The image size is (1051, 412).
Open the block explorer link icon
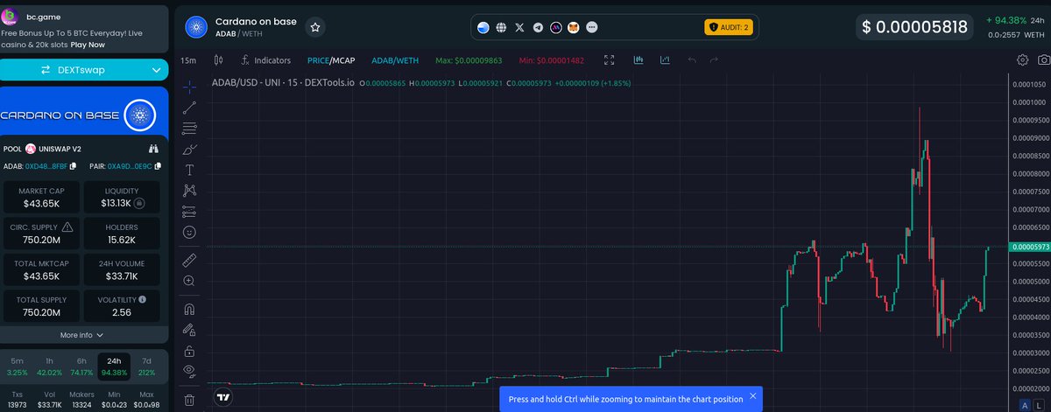pos(483,27)
